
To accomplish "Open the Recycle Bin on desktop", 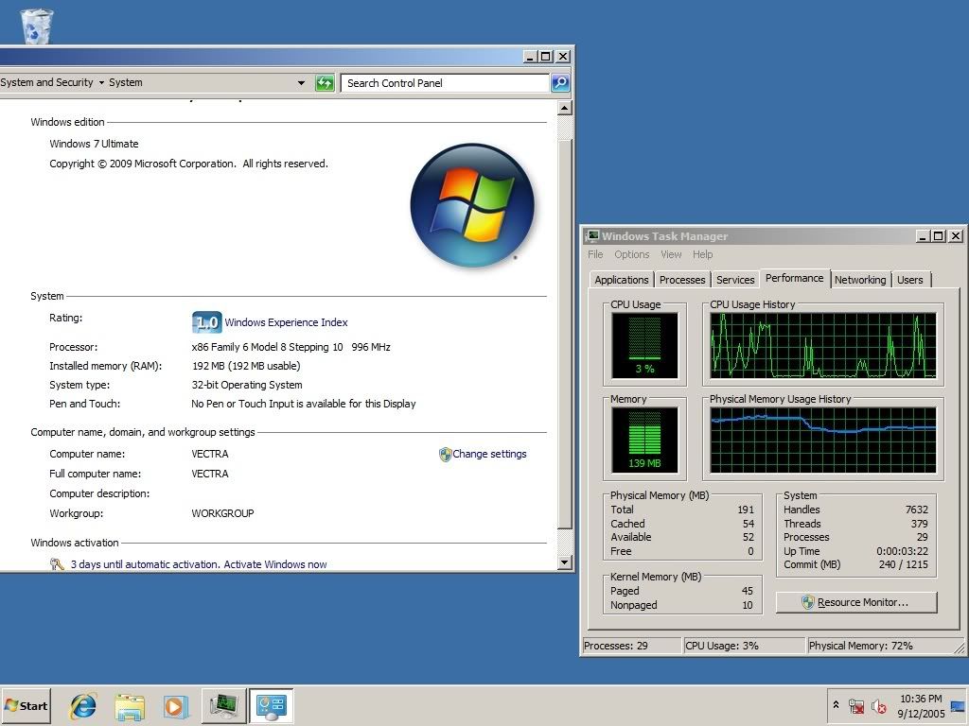I will click(x=36, y=26).
